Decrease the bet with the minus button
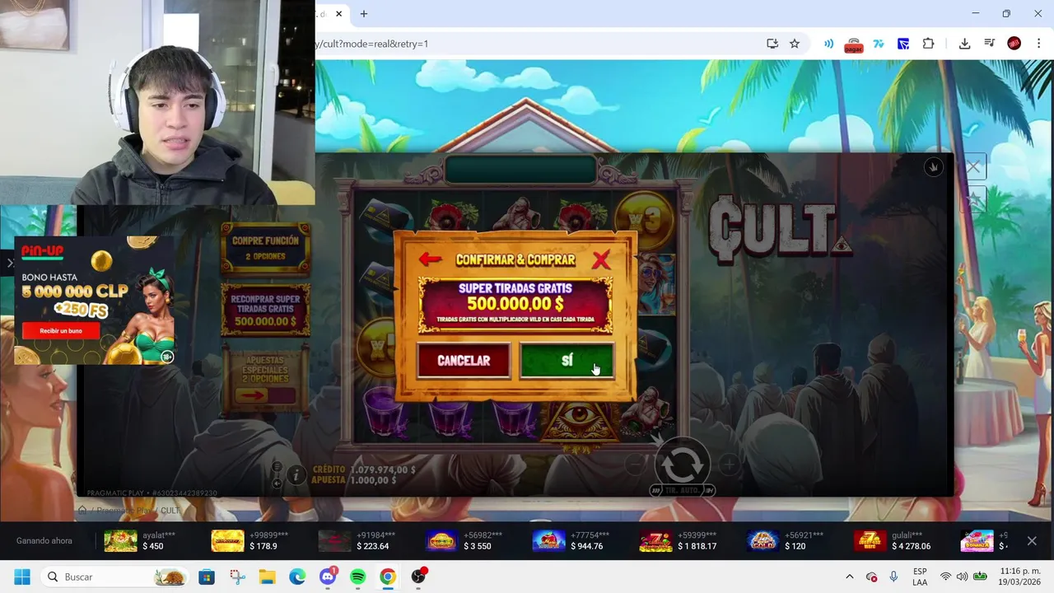1054x593 pixels. pos(634,465)
